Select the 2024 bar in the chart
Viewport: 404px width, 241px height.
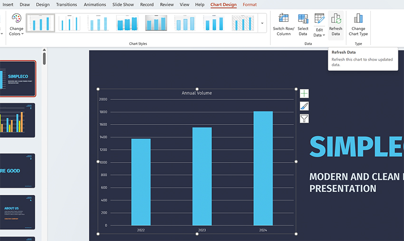click(x=263, y=168)
